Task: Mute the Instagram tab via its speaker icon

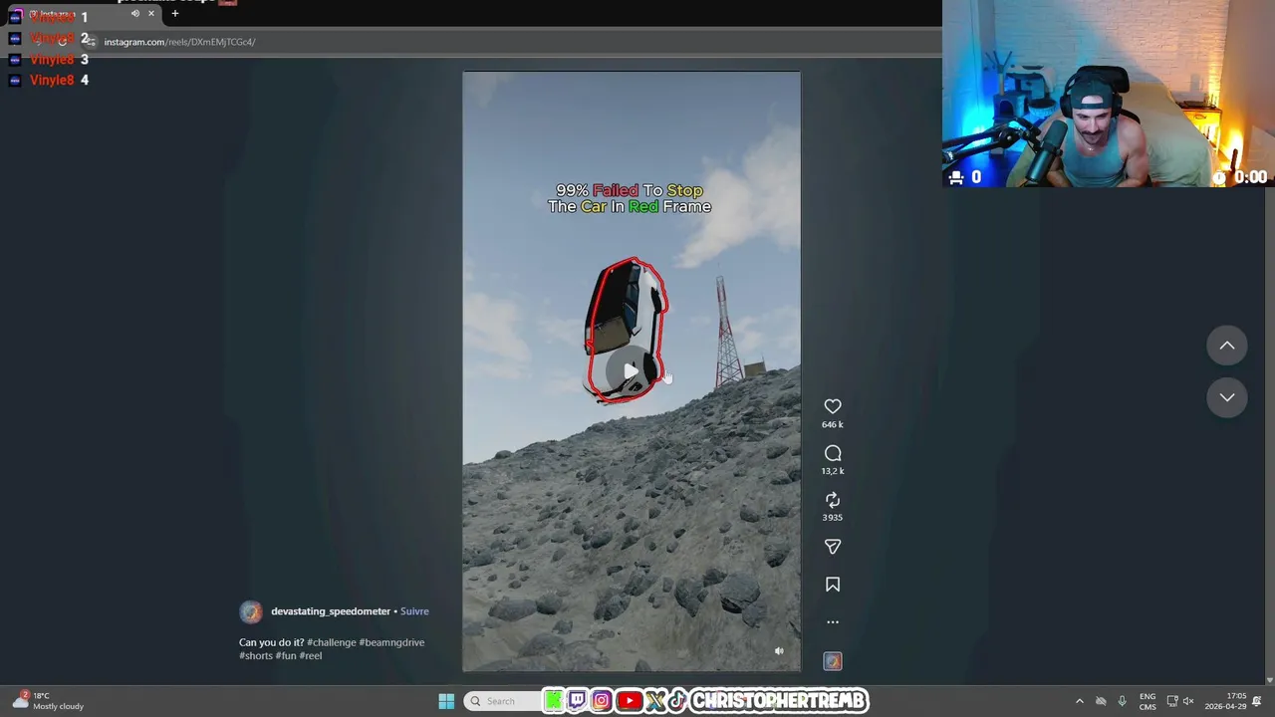Action: pyautogui.click(x=135, y=14)
